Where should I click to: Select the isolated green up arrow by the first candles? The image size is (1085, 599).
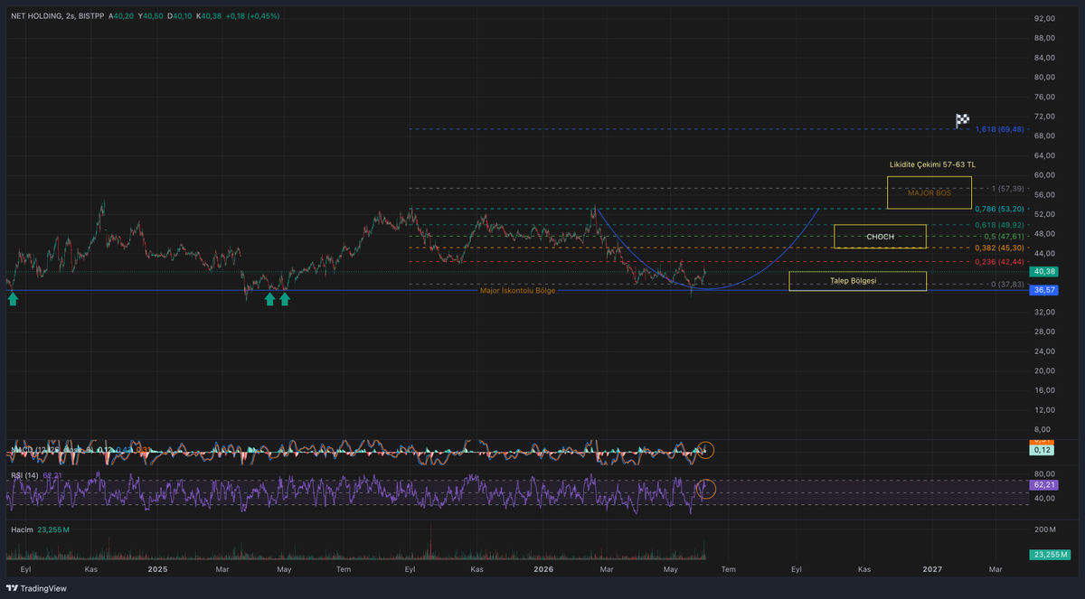click(13, 298)
